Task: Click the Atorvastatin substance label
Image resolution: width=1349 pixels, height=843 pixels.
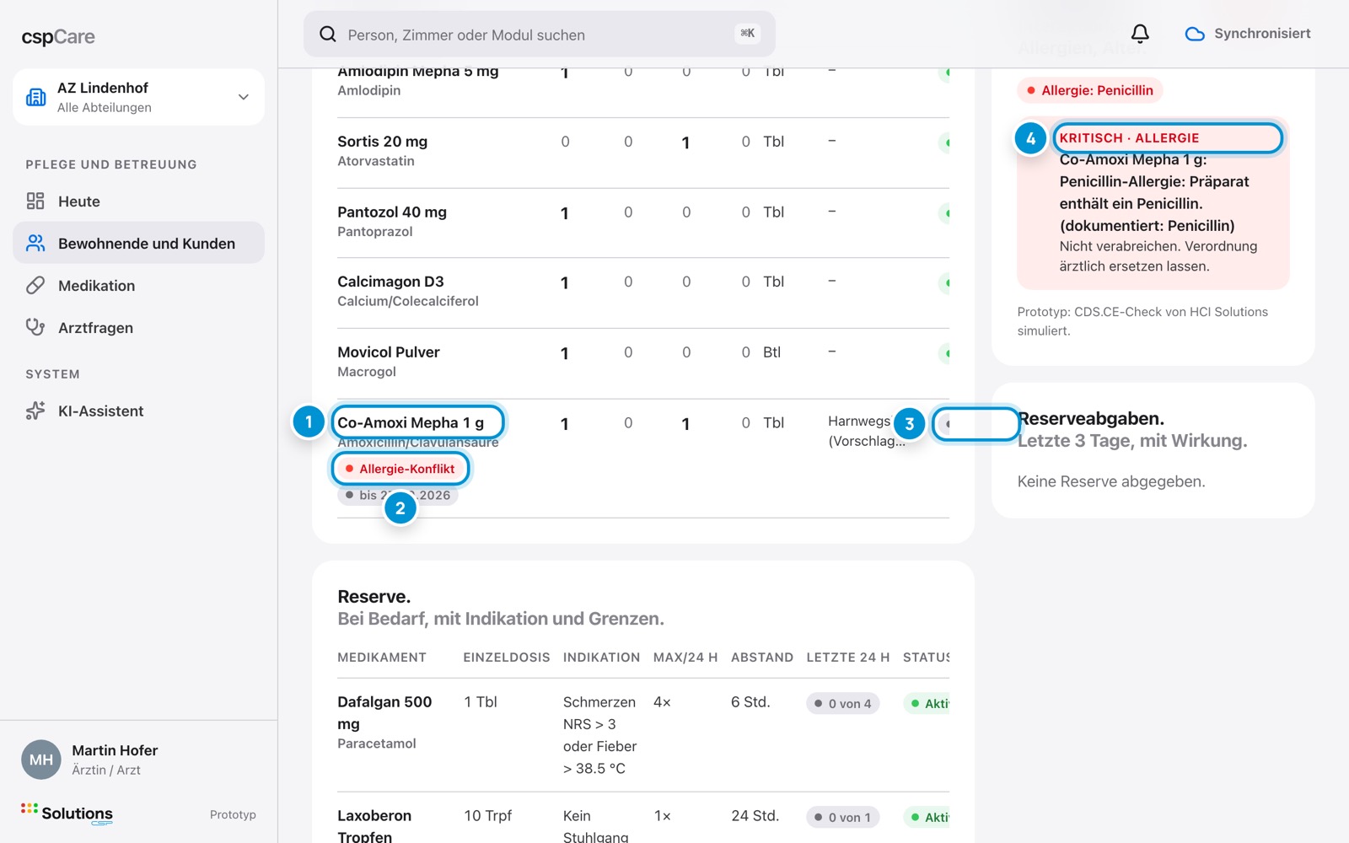Action: [x=376, y=161]
